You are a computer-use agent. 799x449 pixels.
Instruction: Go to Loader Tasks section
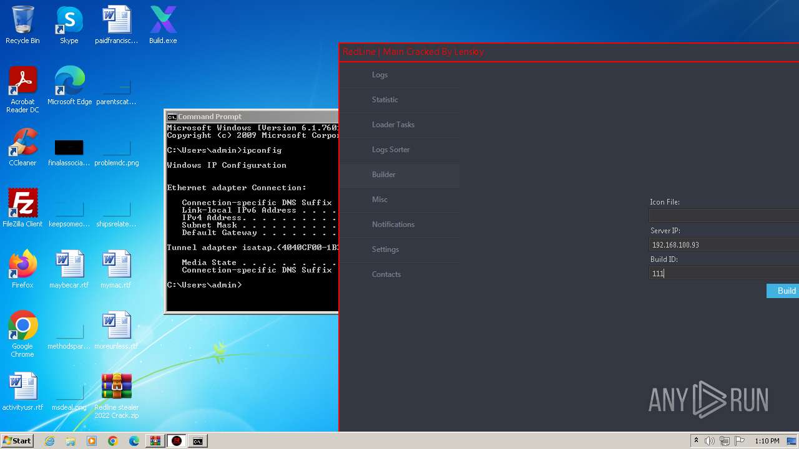(x=399, y=125)
